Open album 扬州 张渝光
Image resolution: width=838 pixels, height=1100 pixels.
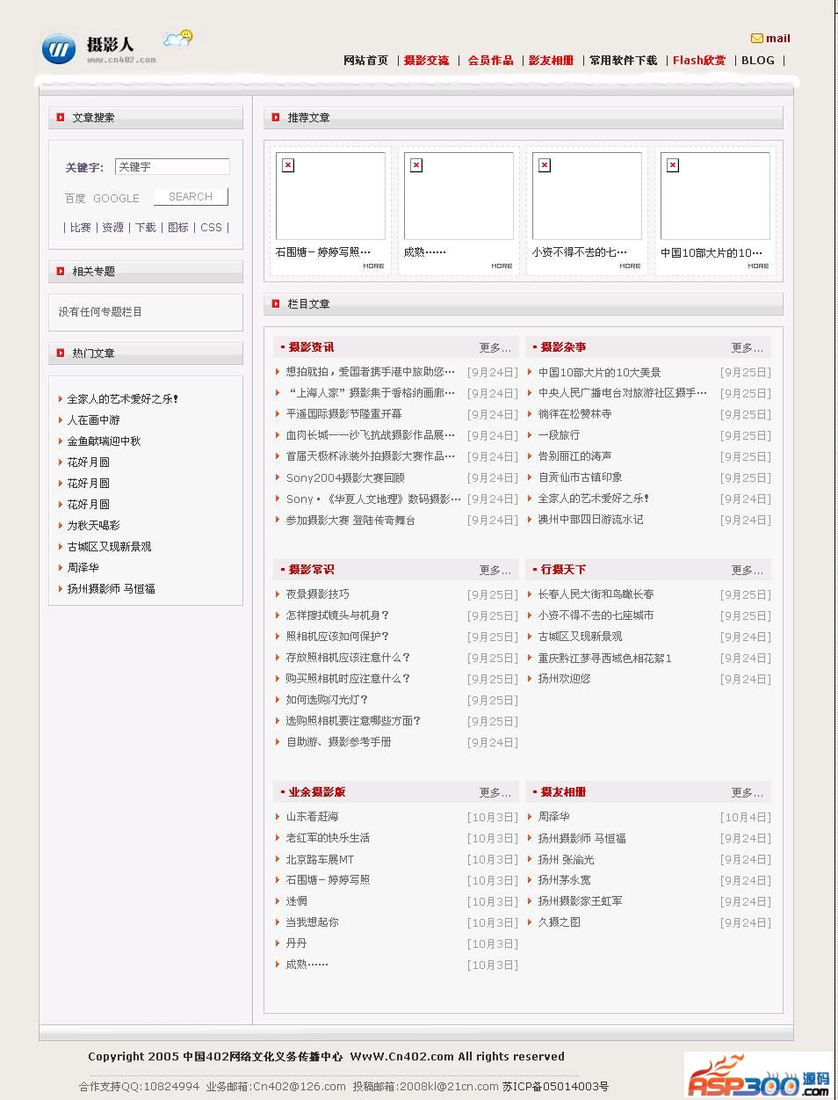[566, 859]
